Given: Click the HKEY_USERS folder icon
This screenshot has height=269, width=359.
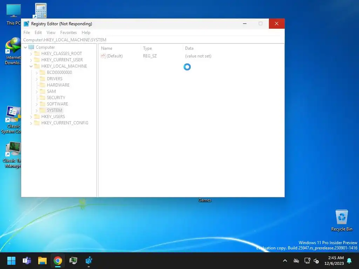Looking at the screenshot, I should click(37, 116).
